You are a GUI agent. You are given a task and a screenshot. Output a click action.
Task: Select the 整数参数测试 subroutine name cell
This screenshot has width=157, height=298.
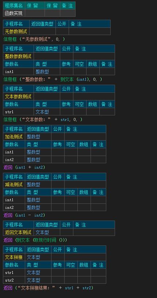click(x=18, y=56)
